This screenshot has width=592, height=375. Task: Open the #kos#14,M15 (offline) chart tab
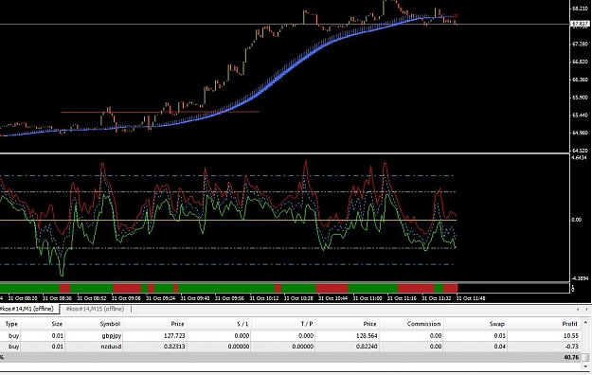pos(95,309)
